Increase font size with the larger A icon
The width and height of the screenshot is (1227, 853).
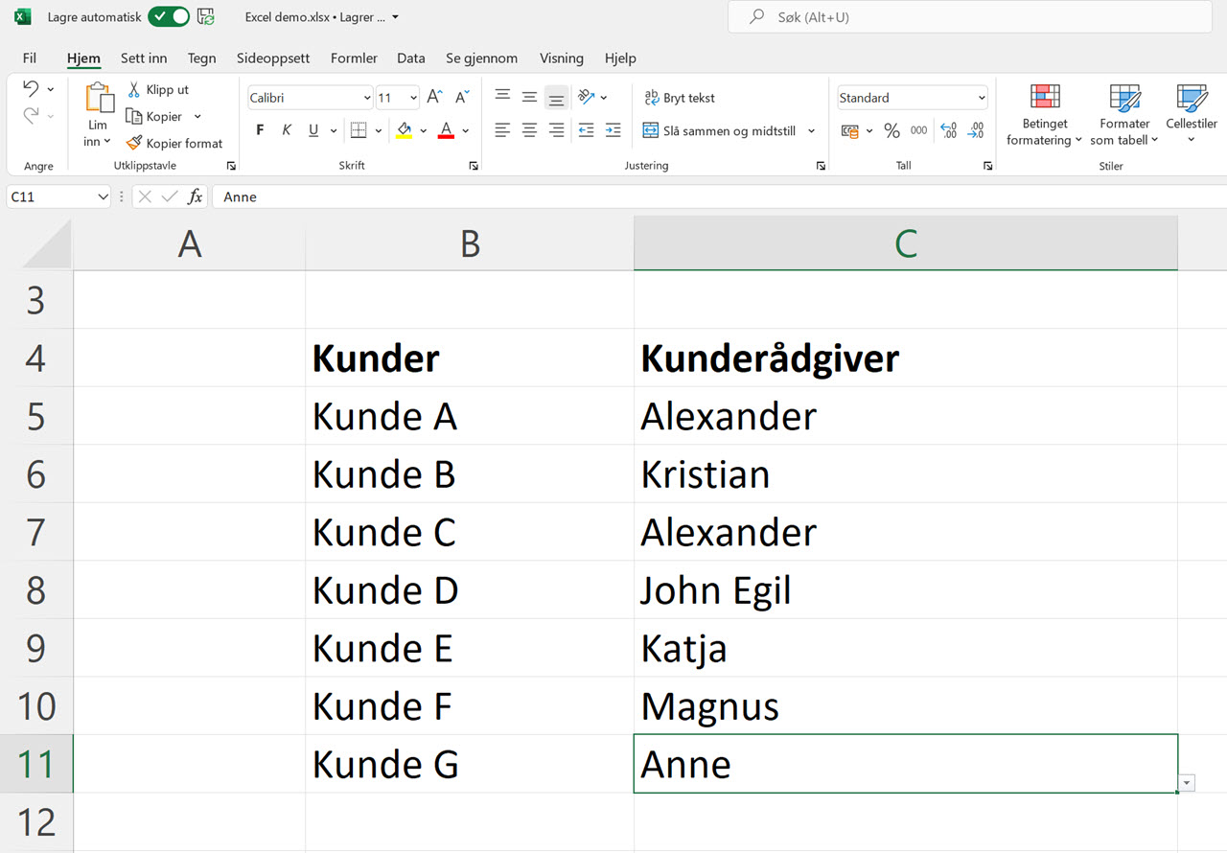click(434, 98)
